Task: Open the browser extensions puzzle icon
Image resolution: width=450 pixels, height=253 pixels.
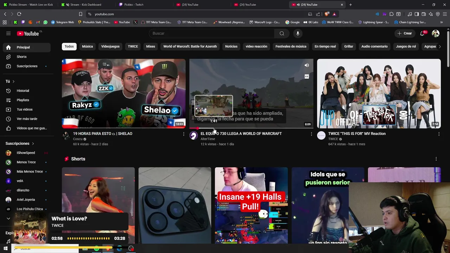Action: pos(391,14)
